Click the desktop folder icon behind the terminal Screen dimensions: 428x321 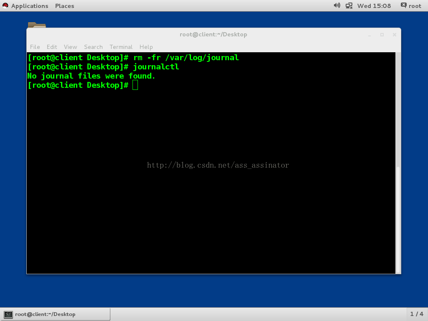click(37, 25)
